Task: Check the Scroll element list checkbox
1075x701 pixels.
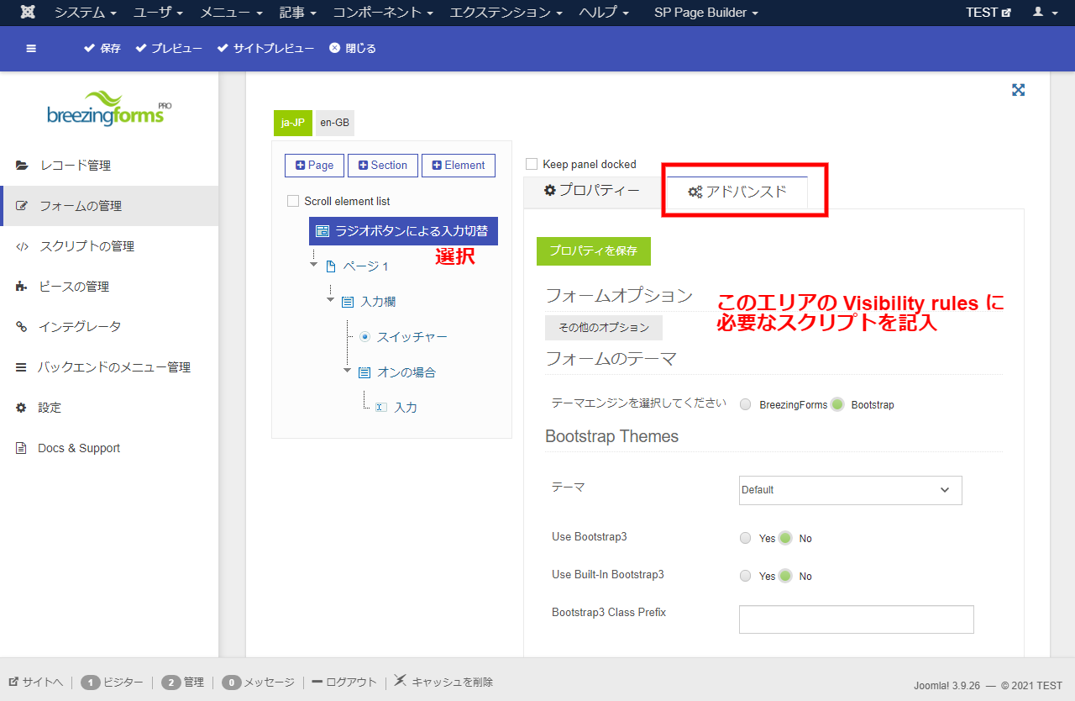Action: 293,201
